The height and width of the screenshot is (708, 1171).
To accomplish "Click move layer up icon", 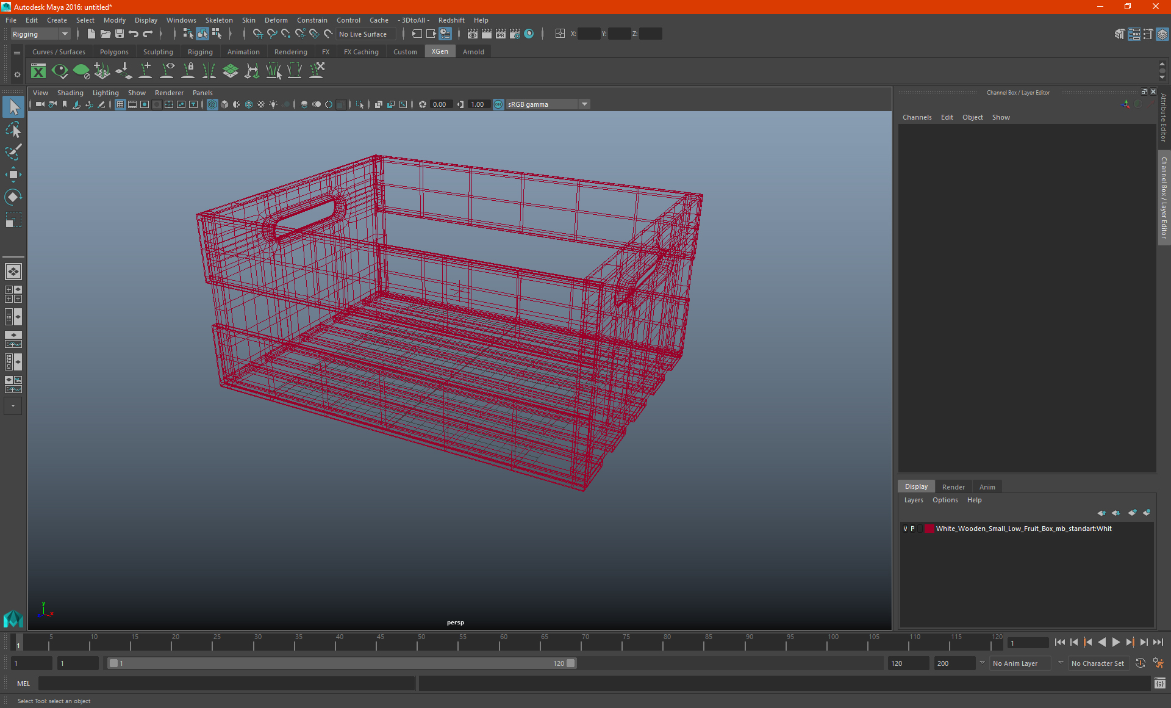I will 1101,513.
